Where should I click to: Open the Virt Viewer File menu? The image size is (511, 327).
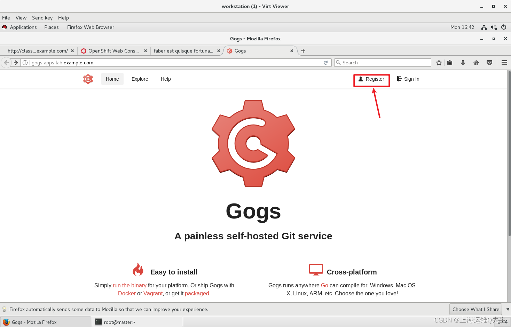tap(6, 18)
